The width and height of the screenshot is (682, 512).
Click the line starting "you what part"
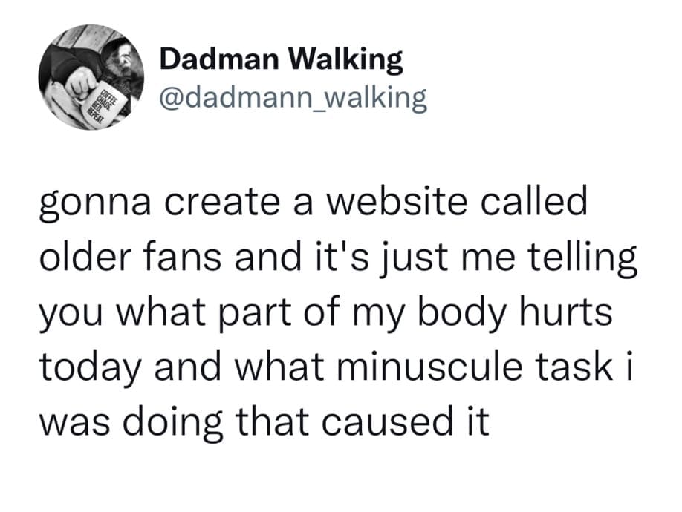(325, 312)
